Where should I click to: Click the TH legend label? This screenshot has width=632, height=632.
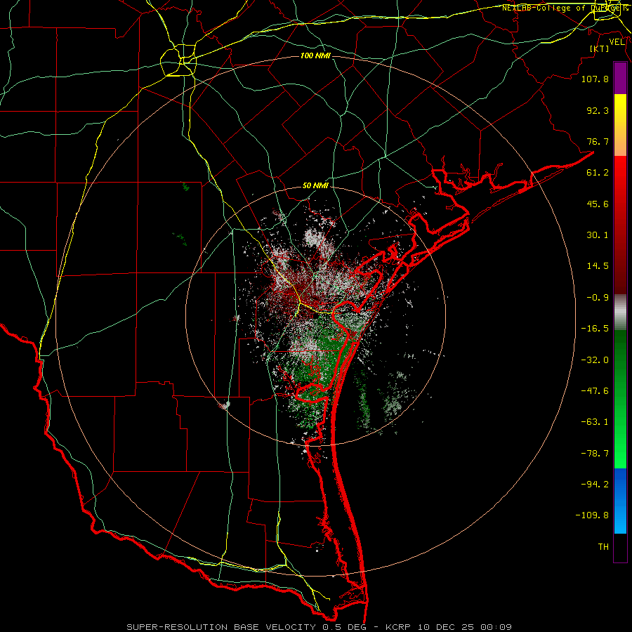click(603, 547)
